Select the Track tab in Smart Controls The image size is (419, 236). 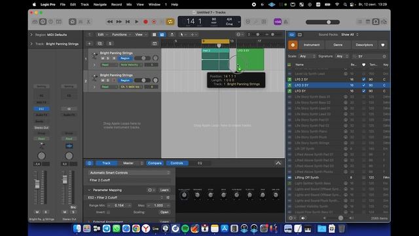click(x=106, y=163)
